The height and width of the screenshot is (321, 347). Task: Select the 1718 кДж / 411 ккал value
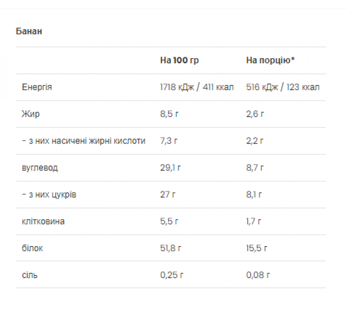(197, 87)
